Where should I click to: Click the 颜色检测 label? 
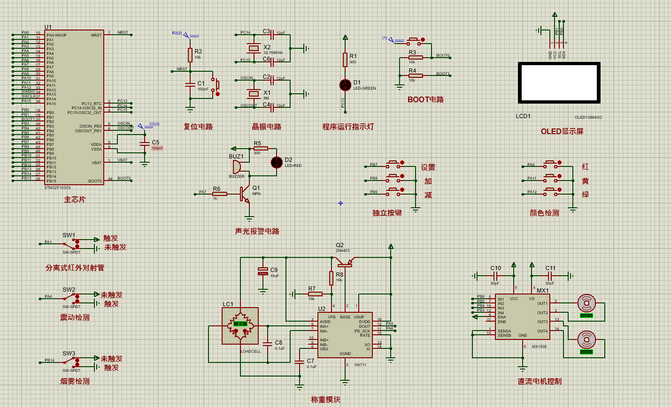click(x=544, y=213)
